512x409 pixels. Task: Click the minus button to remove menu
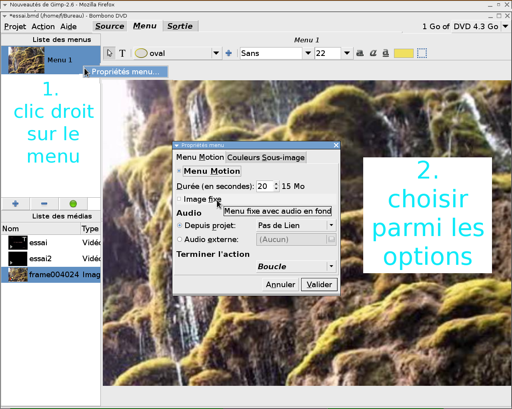pos(44,204)
